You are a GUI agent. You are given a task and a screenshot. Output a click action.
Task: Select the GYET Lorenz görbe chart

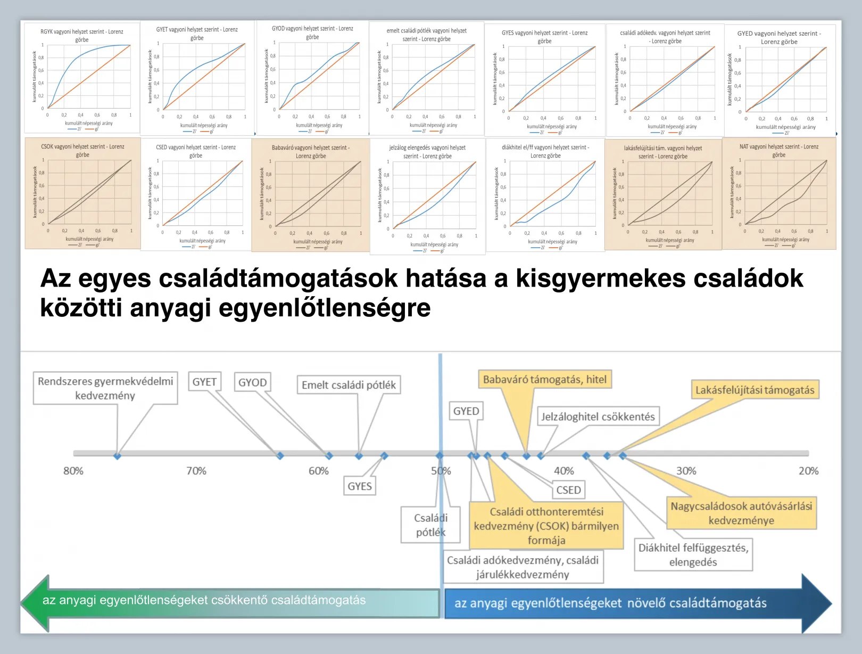[x=197, y=78]
